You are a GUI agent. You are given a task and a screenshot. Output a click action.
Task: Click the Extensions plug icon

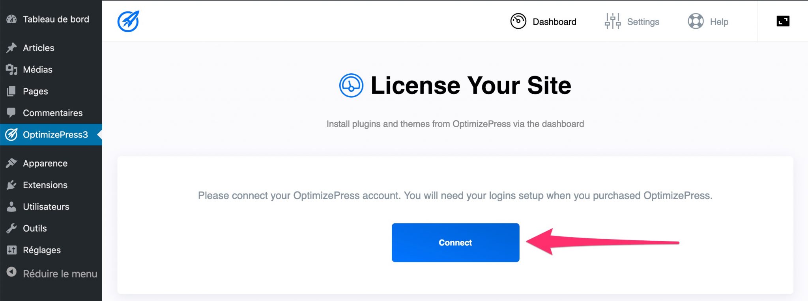(12, 185)
